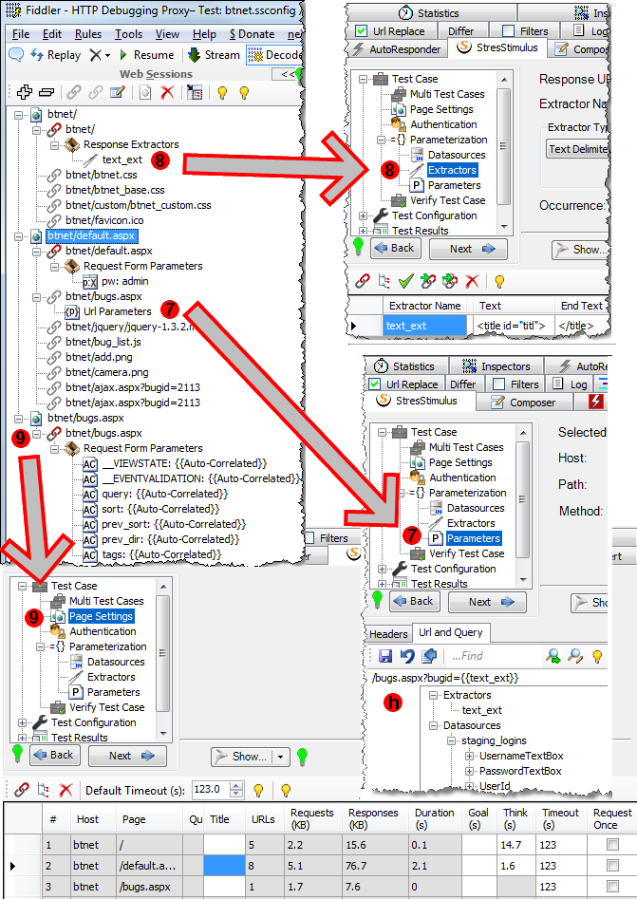Collapse the top-level btnet/ page node
The width and height of the screenshot is (637, 899).
19,115
